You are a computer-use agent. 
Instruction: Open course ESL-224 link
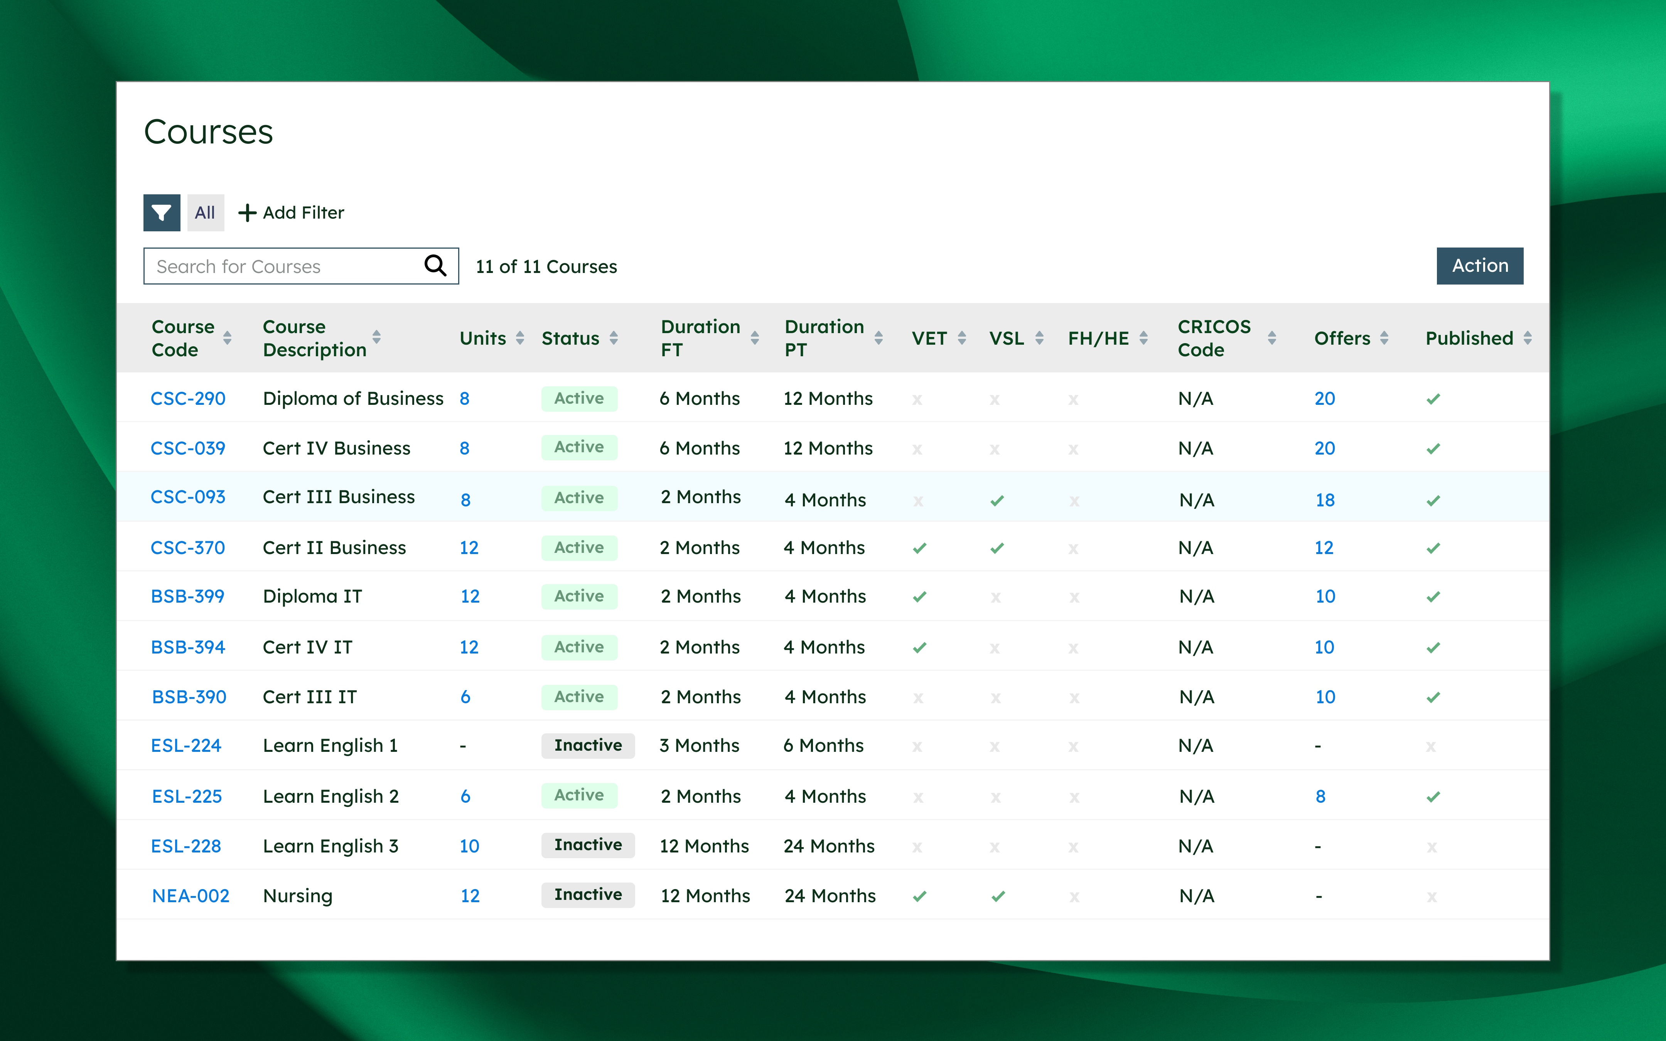[186, 746]
